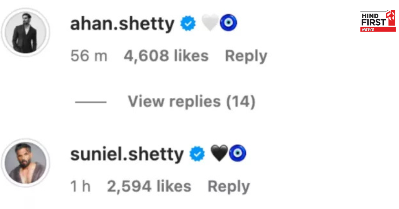
Task: Click the 1 h comment timestamp
Action: click(x=80, y=187)
